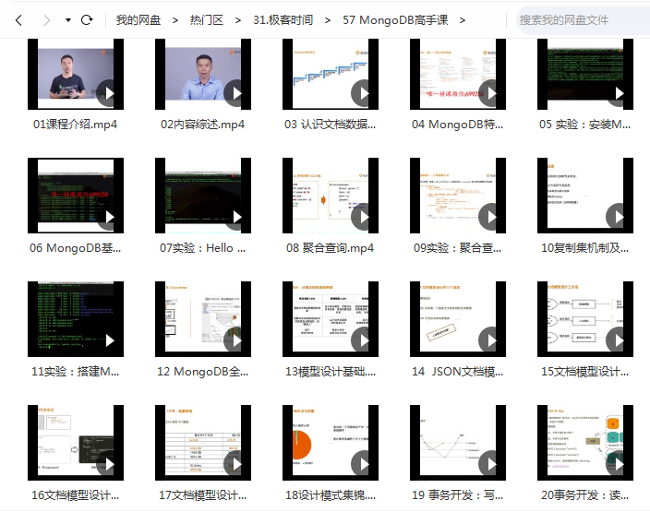Open the 04 MongoDB特 video thumbnail

pos(458,74)
